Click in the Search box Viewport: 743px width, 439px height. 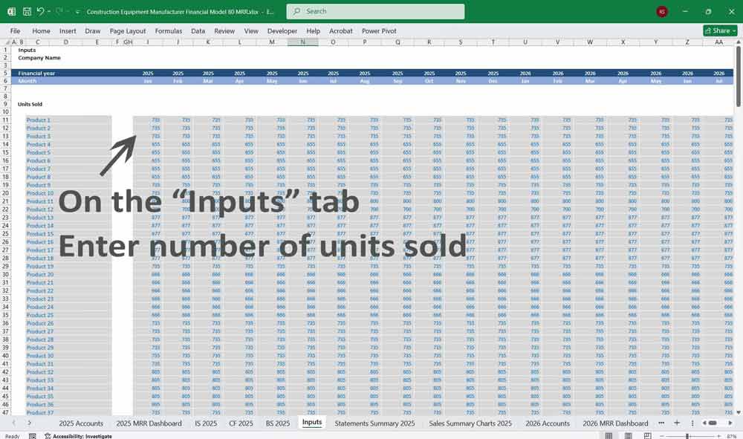[x=375, y=12]
